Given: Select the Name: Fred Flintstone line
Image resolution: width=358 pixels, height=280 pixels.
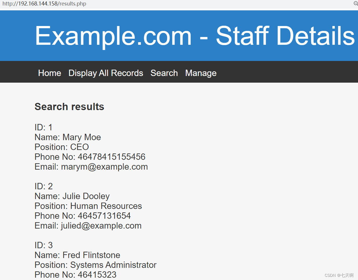Looking at the screenshot, I should tap(77, 255).
